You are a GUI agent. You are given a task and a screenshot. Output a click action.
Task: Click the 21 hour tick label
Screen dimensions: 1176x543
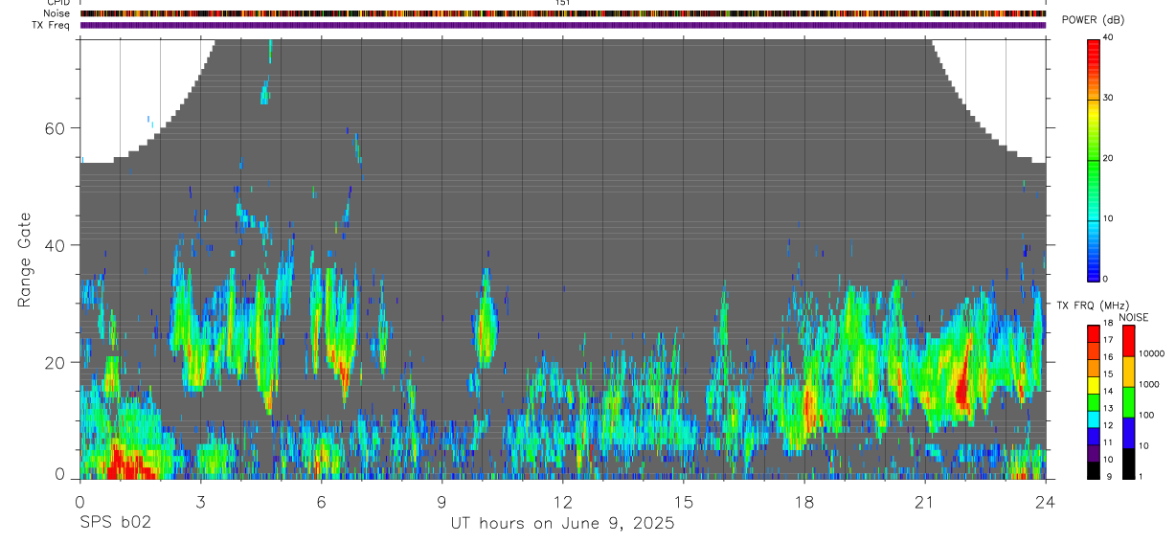click(x=924, y=501)
